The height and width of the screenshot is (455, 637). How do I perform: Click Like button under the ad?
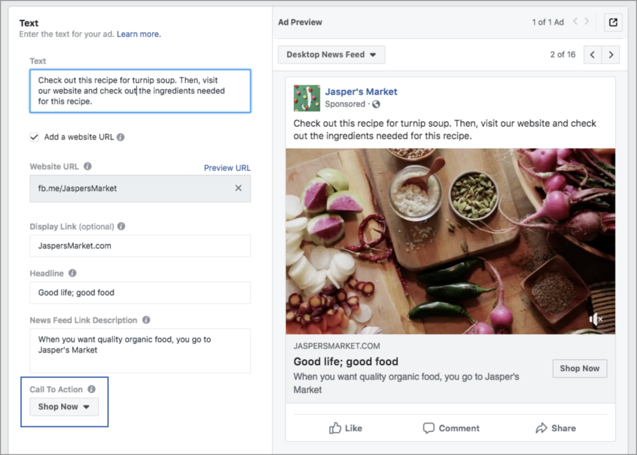[346, 428]
